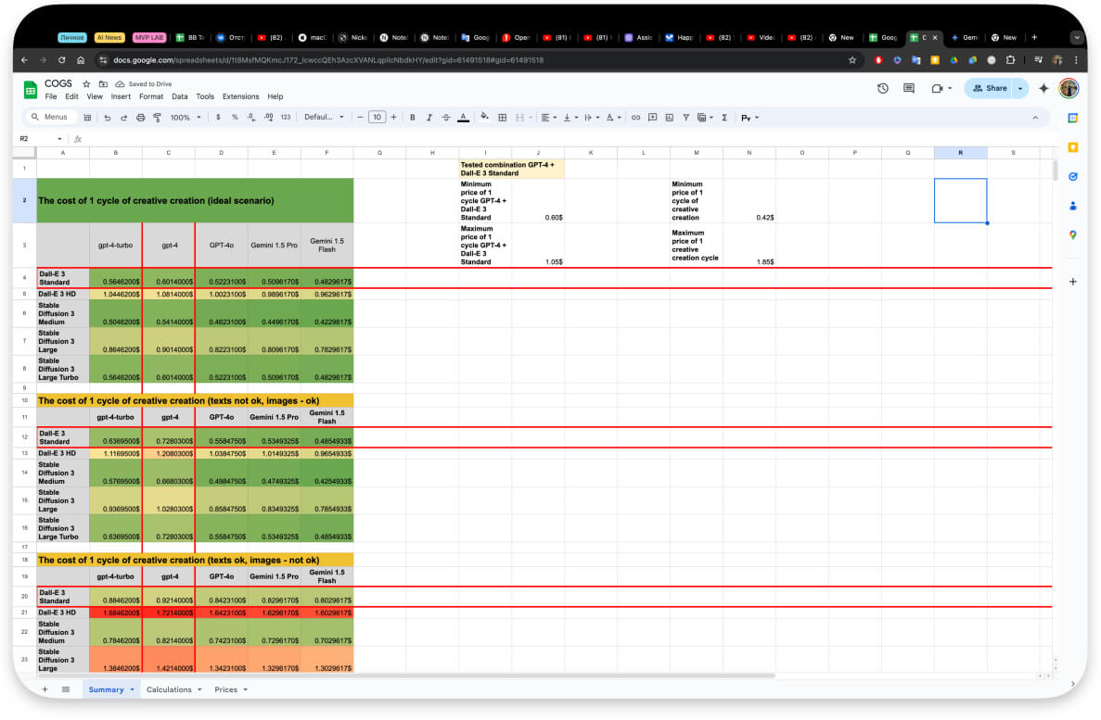Screen dimensions: 1101x720
Task: Open version history clock icon
Action: pos(883,88)
